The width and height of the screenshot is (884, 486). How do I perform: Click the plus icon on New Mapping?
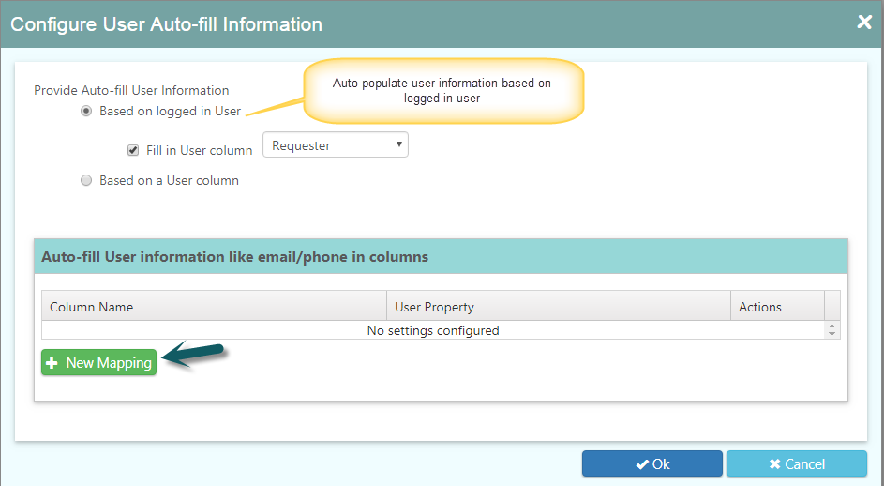[52, 363]
